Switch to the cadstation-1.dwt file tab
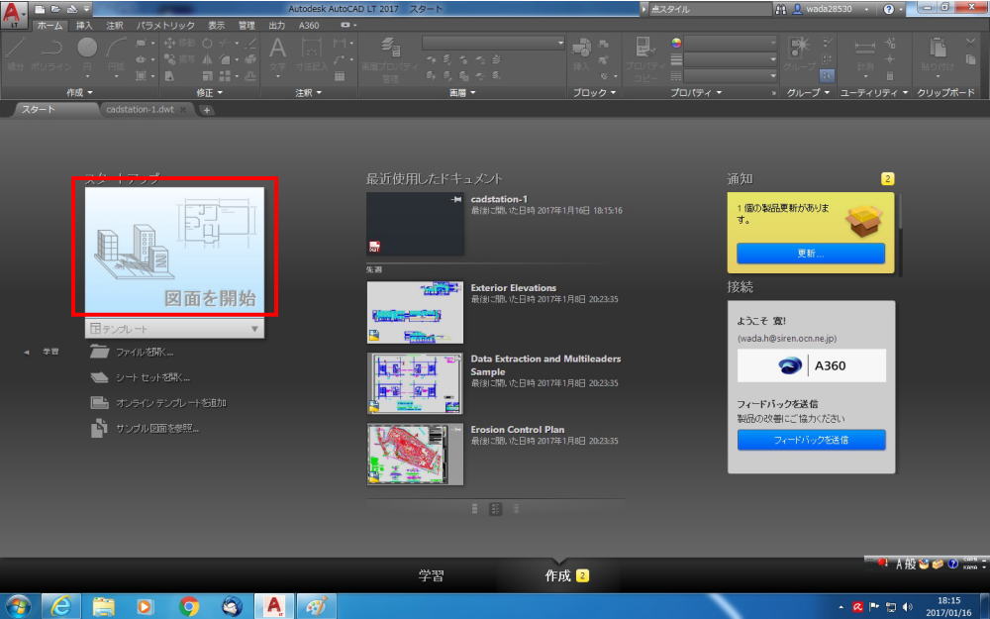 pyautogui.click(x=141, y=109)
